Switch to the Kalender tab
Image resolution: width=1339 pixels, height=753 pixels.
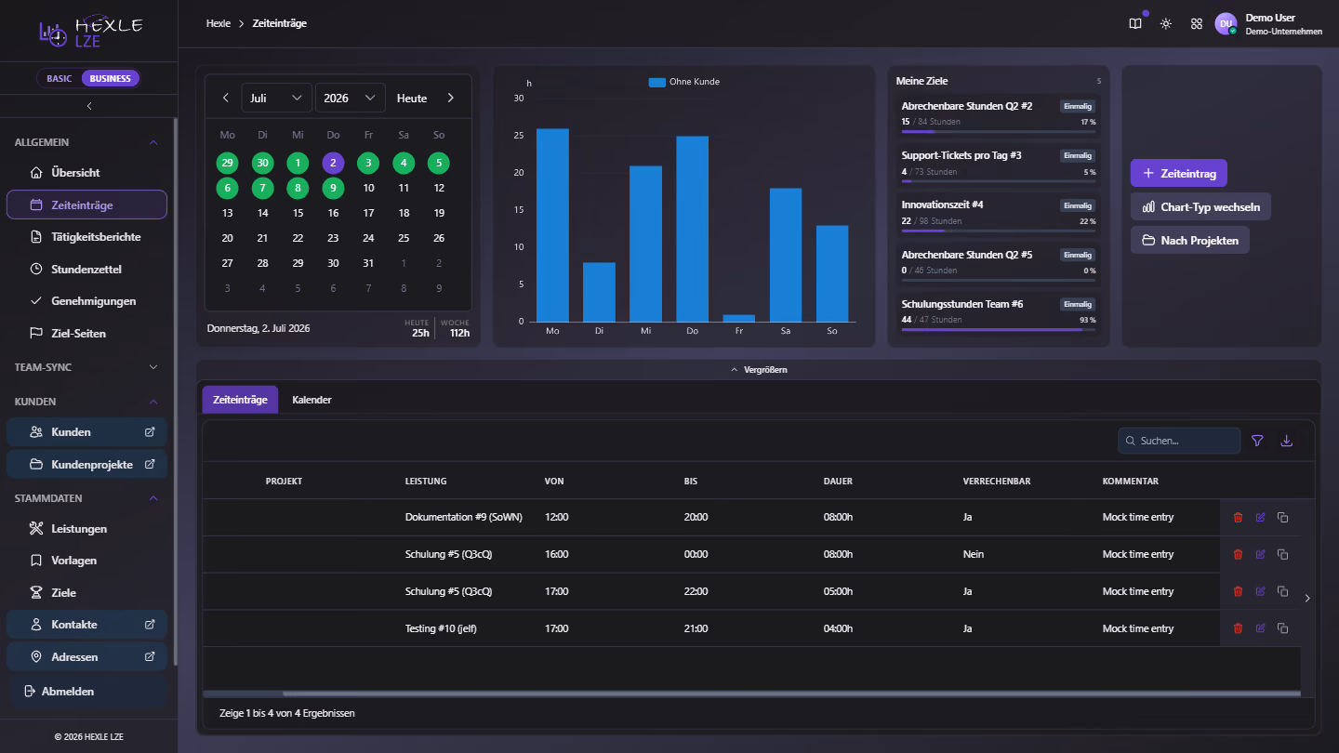(x=312, y=400)
